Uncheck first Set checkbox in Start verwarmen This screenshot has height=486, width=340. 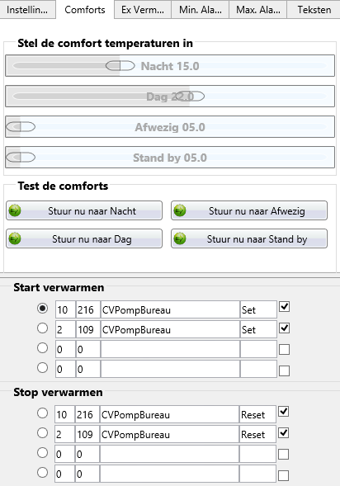(284, 307)
